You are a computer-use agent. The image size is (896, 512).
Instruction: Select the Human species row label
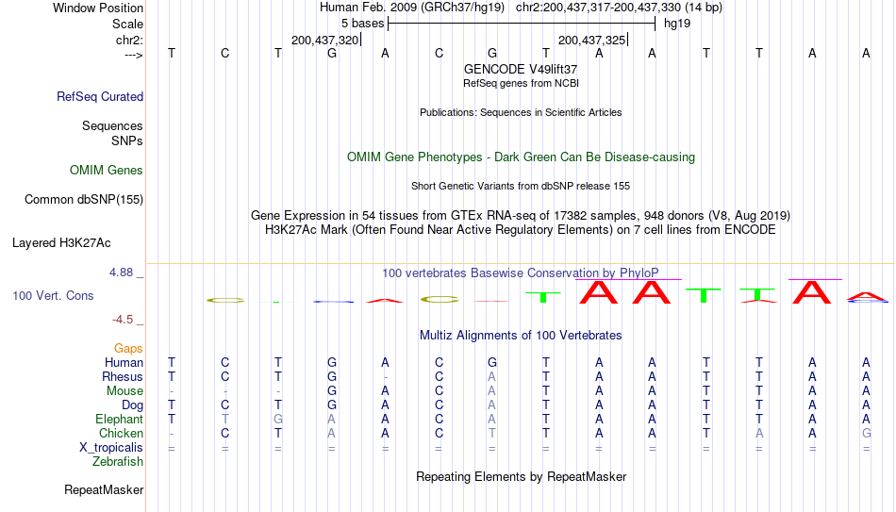pos(124,363)
